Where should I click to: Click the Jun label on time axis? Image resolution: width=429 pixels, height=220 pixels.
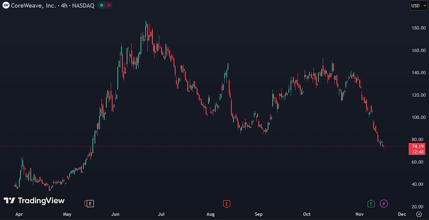pos(115,214)
